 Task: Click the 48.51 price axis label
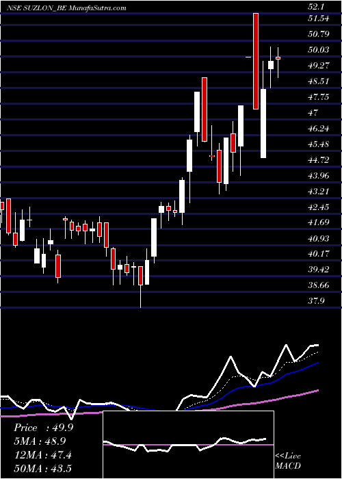tap(319, 81)
